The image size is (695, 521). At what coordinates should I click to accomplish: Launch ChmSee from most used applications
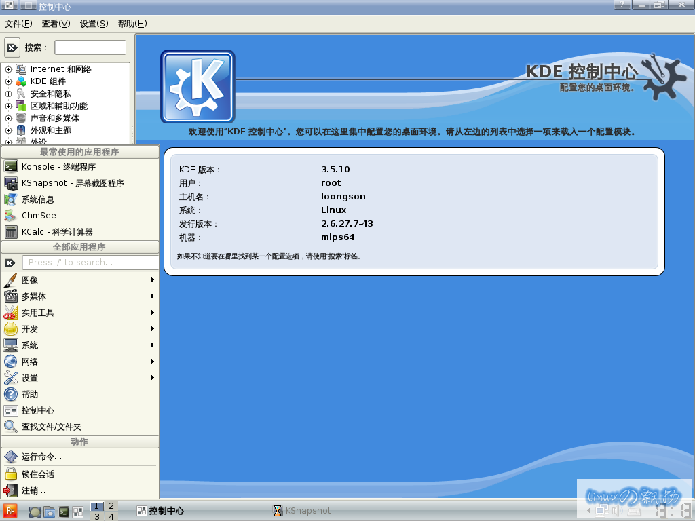tap(39, 216)
